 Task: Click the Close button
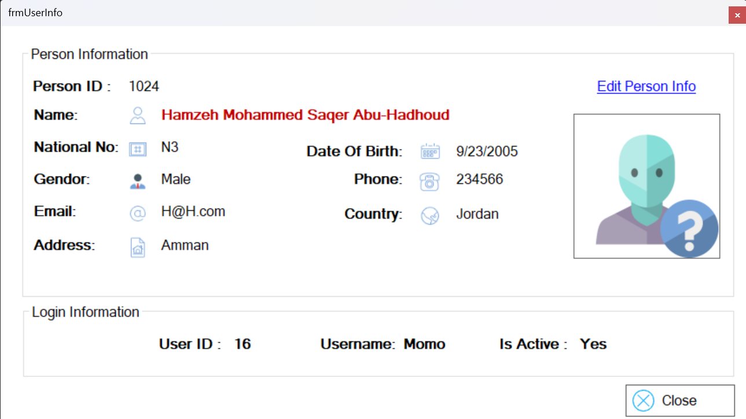coord(680,400)
